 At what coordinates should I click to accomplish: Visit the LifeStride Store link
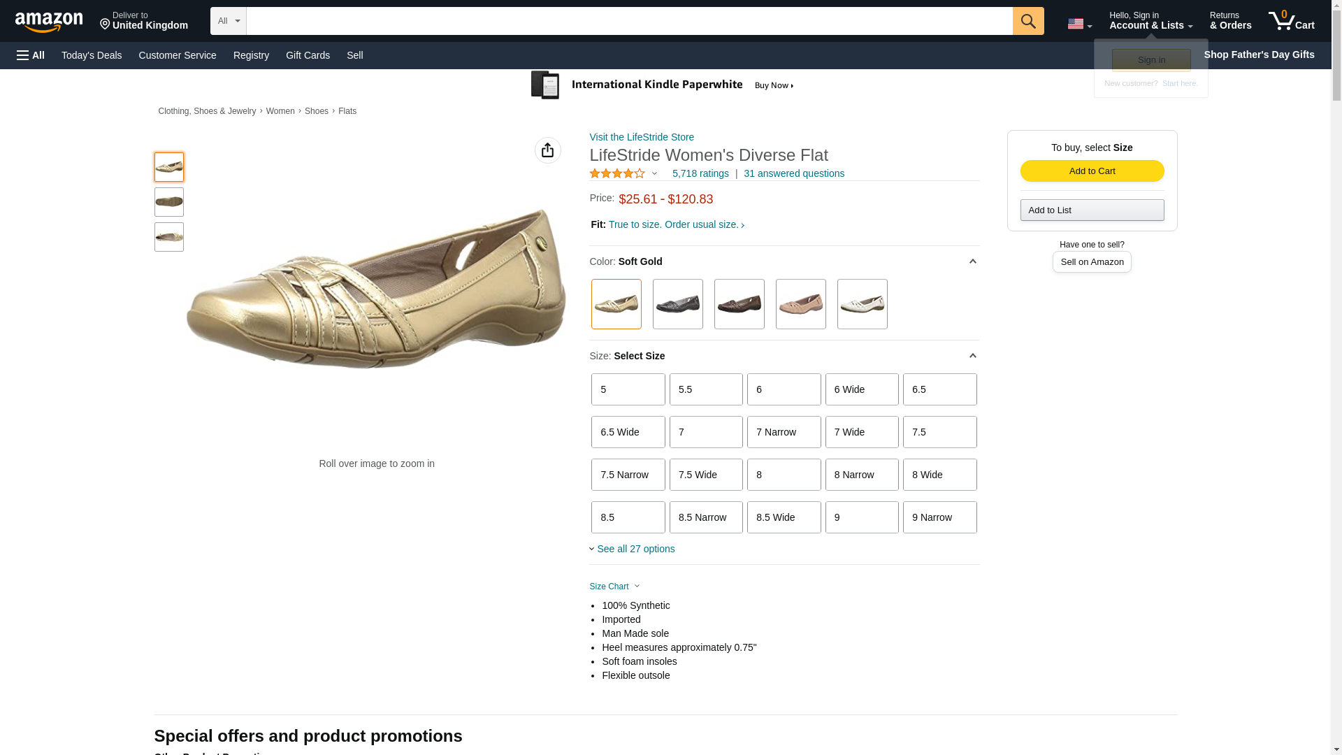tap(642, 137)
